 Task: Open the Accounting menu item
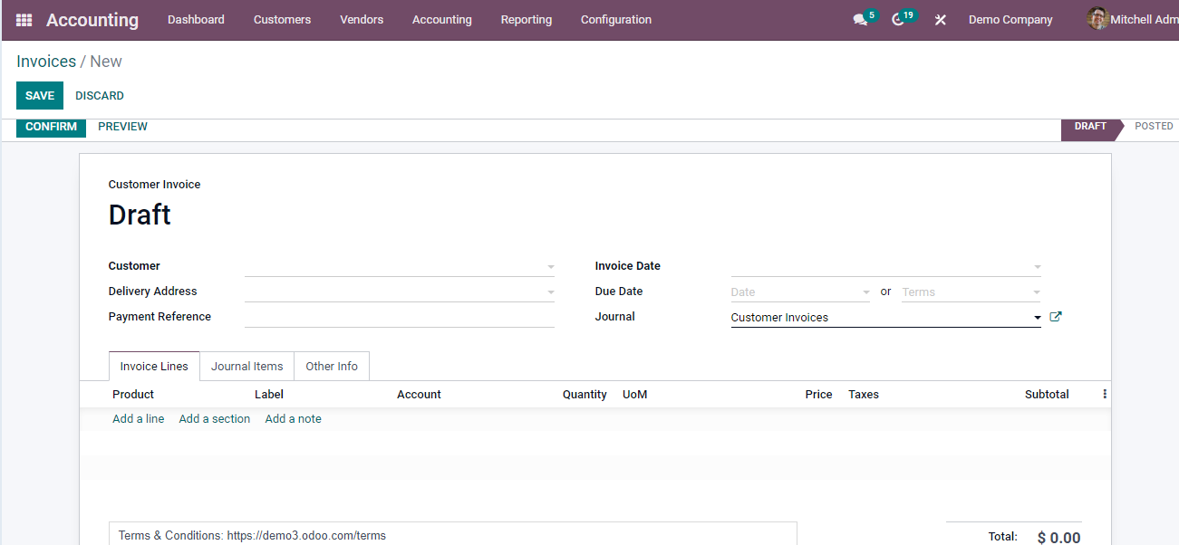tap(442, 20)
